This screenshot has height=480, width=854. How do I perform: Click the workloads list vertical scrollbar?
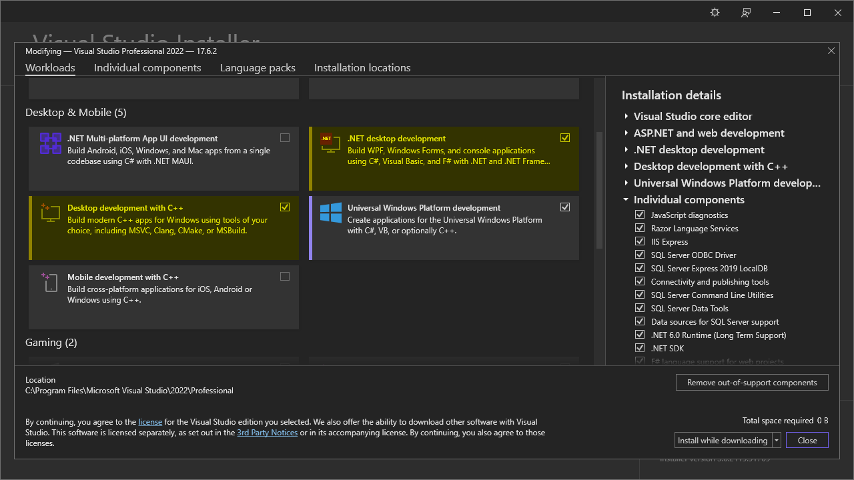(598, 190)
